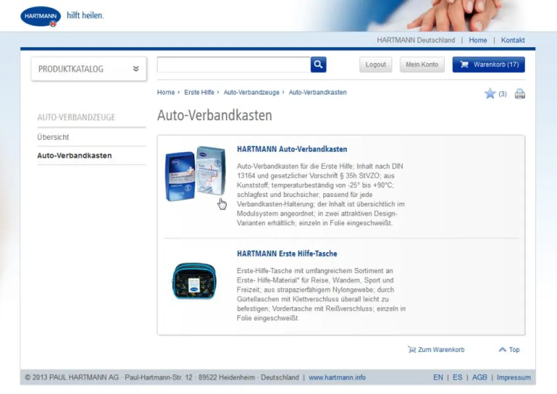Click the Zum Warenkorb link
Screen dimensions: 557x394
click(x=436, y=350)
